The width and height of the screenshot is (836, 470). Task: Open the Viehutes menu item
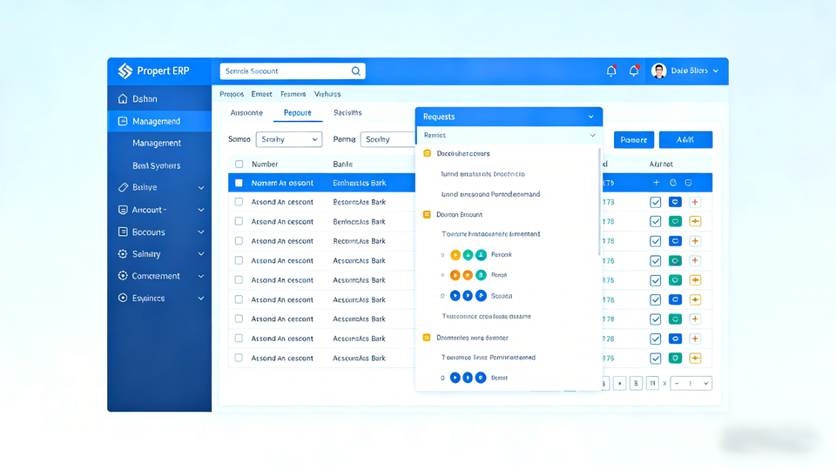[327, 94]
